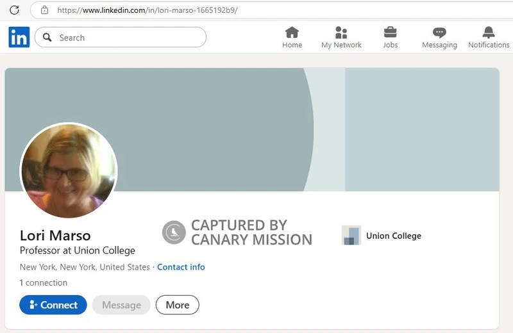
Task: Click the Connect button
Action: (x=53, y=305)
